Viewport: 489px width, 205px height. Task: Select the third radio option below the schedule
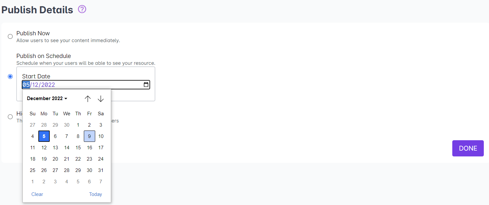click(x=10, y=117)
